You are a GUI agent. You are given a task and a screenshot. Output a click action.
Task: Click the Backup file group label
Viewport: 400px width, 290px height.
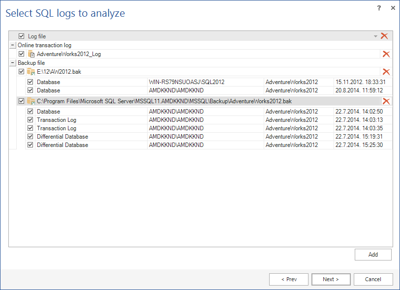31,63
